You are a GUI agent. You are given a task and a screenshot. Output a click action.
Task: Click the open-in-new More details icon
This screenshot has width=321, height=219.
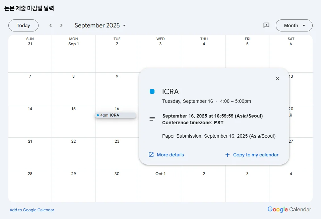coord(151,155)
